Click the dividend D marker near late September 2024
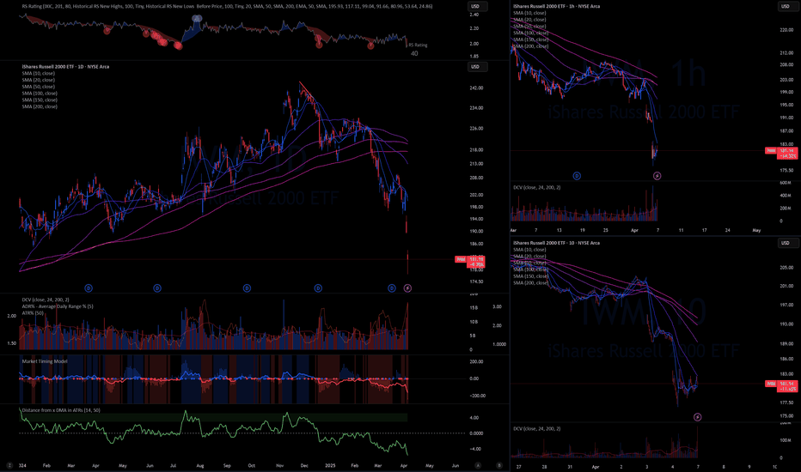The image size is (801, 472). coord(247,288)
